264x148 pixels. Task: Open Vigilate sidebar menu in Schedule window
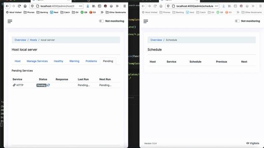pyautogui.click(x=146, y=21)
